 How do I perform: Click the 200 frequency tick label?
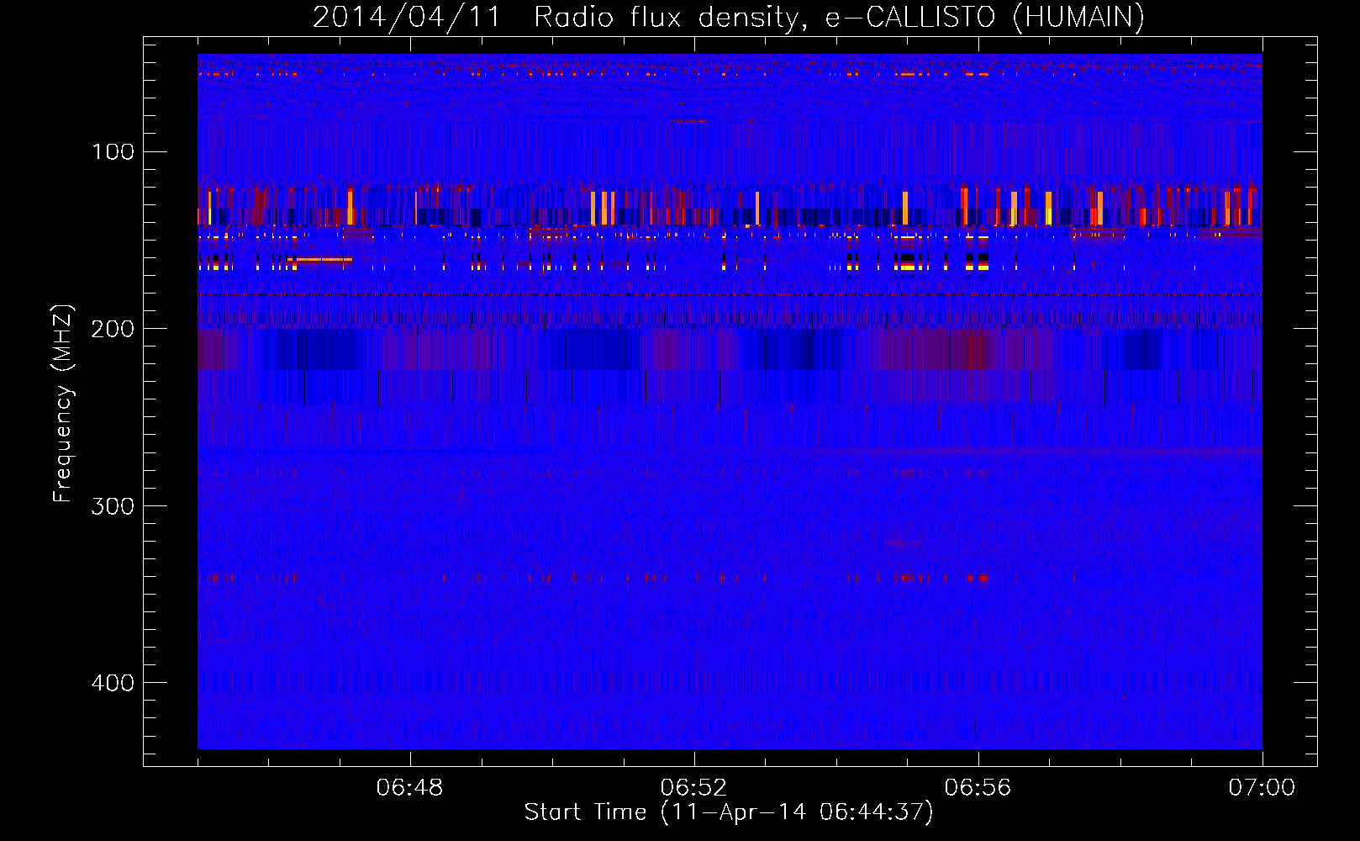coord(113,329)
